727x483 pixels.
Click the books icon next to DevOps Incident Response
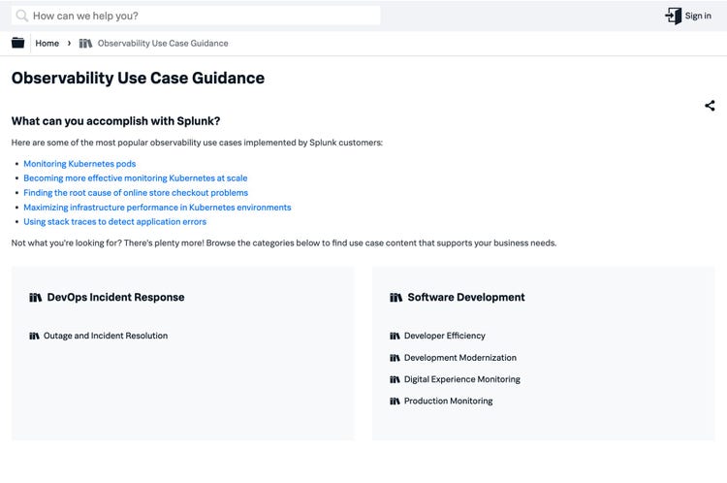35,298
